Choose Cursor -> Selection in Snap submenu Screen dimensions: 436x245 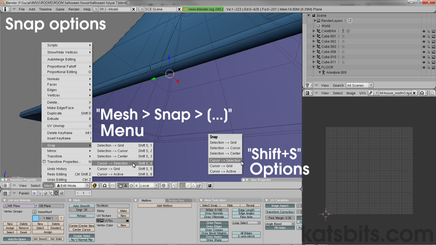click(x=122, y=163)
